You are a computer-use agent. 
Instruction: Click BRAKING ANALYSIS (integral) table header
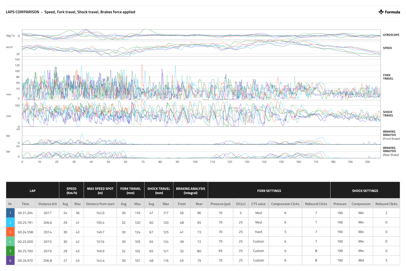[x=191, y=191]
